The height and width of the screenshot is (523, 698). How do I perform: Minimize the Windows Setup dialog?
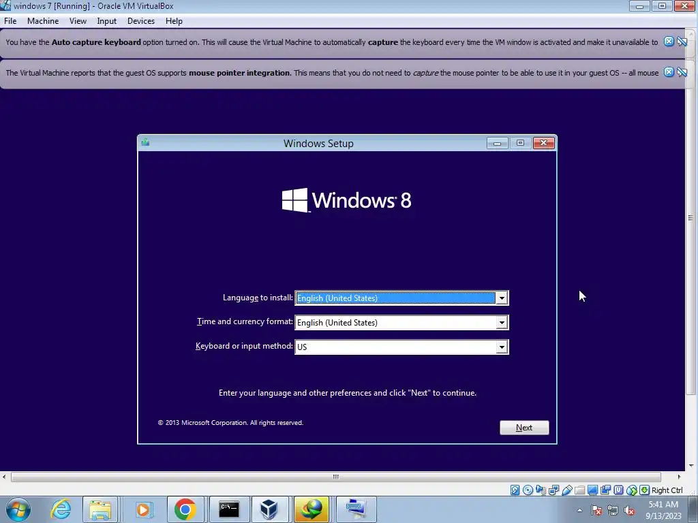pyautogui.click(x=497, y=143)
